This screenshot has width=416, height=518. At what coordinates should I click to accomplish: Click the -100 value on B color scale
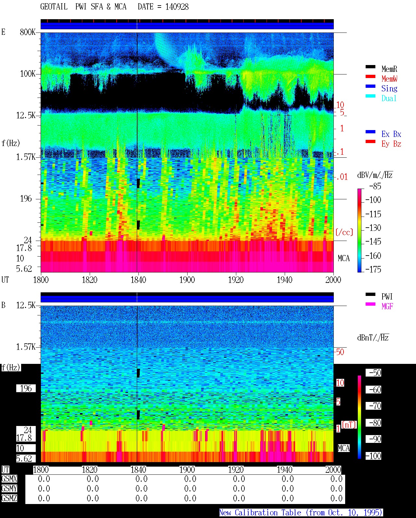(x=373, y=456)
